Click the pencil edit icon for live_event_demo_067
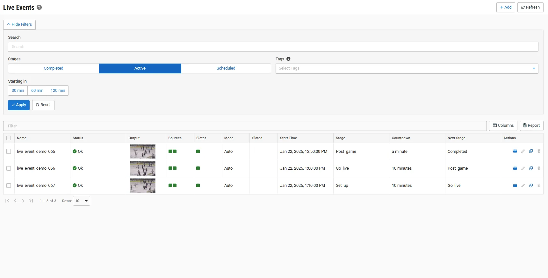This screenshot has height=278, width=548. click(523, 186)
